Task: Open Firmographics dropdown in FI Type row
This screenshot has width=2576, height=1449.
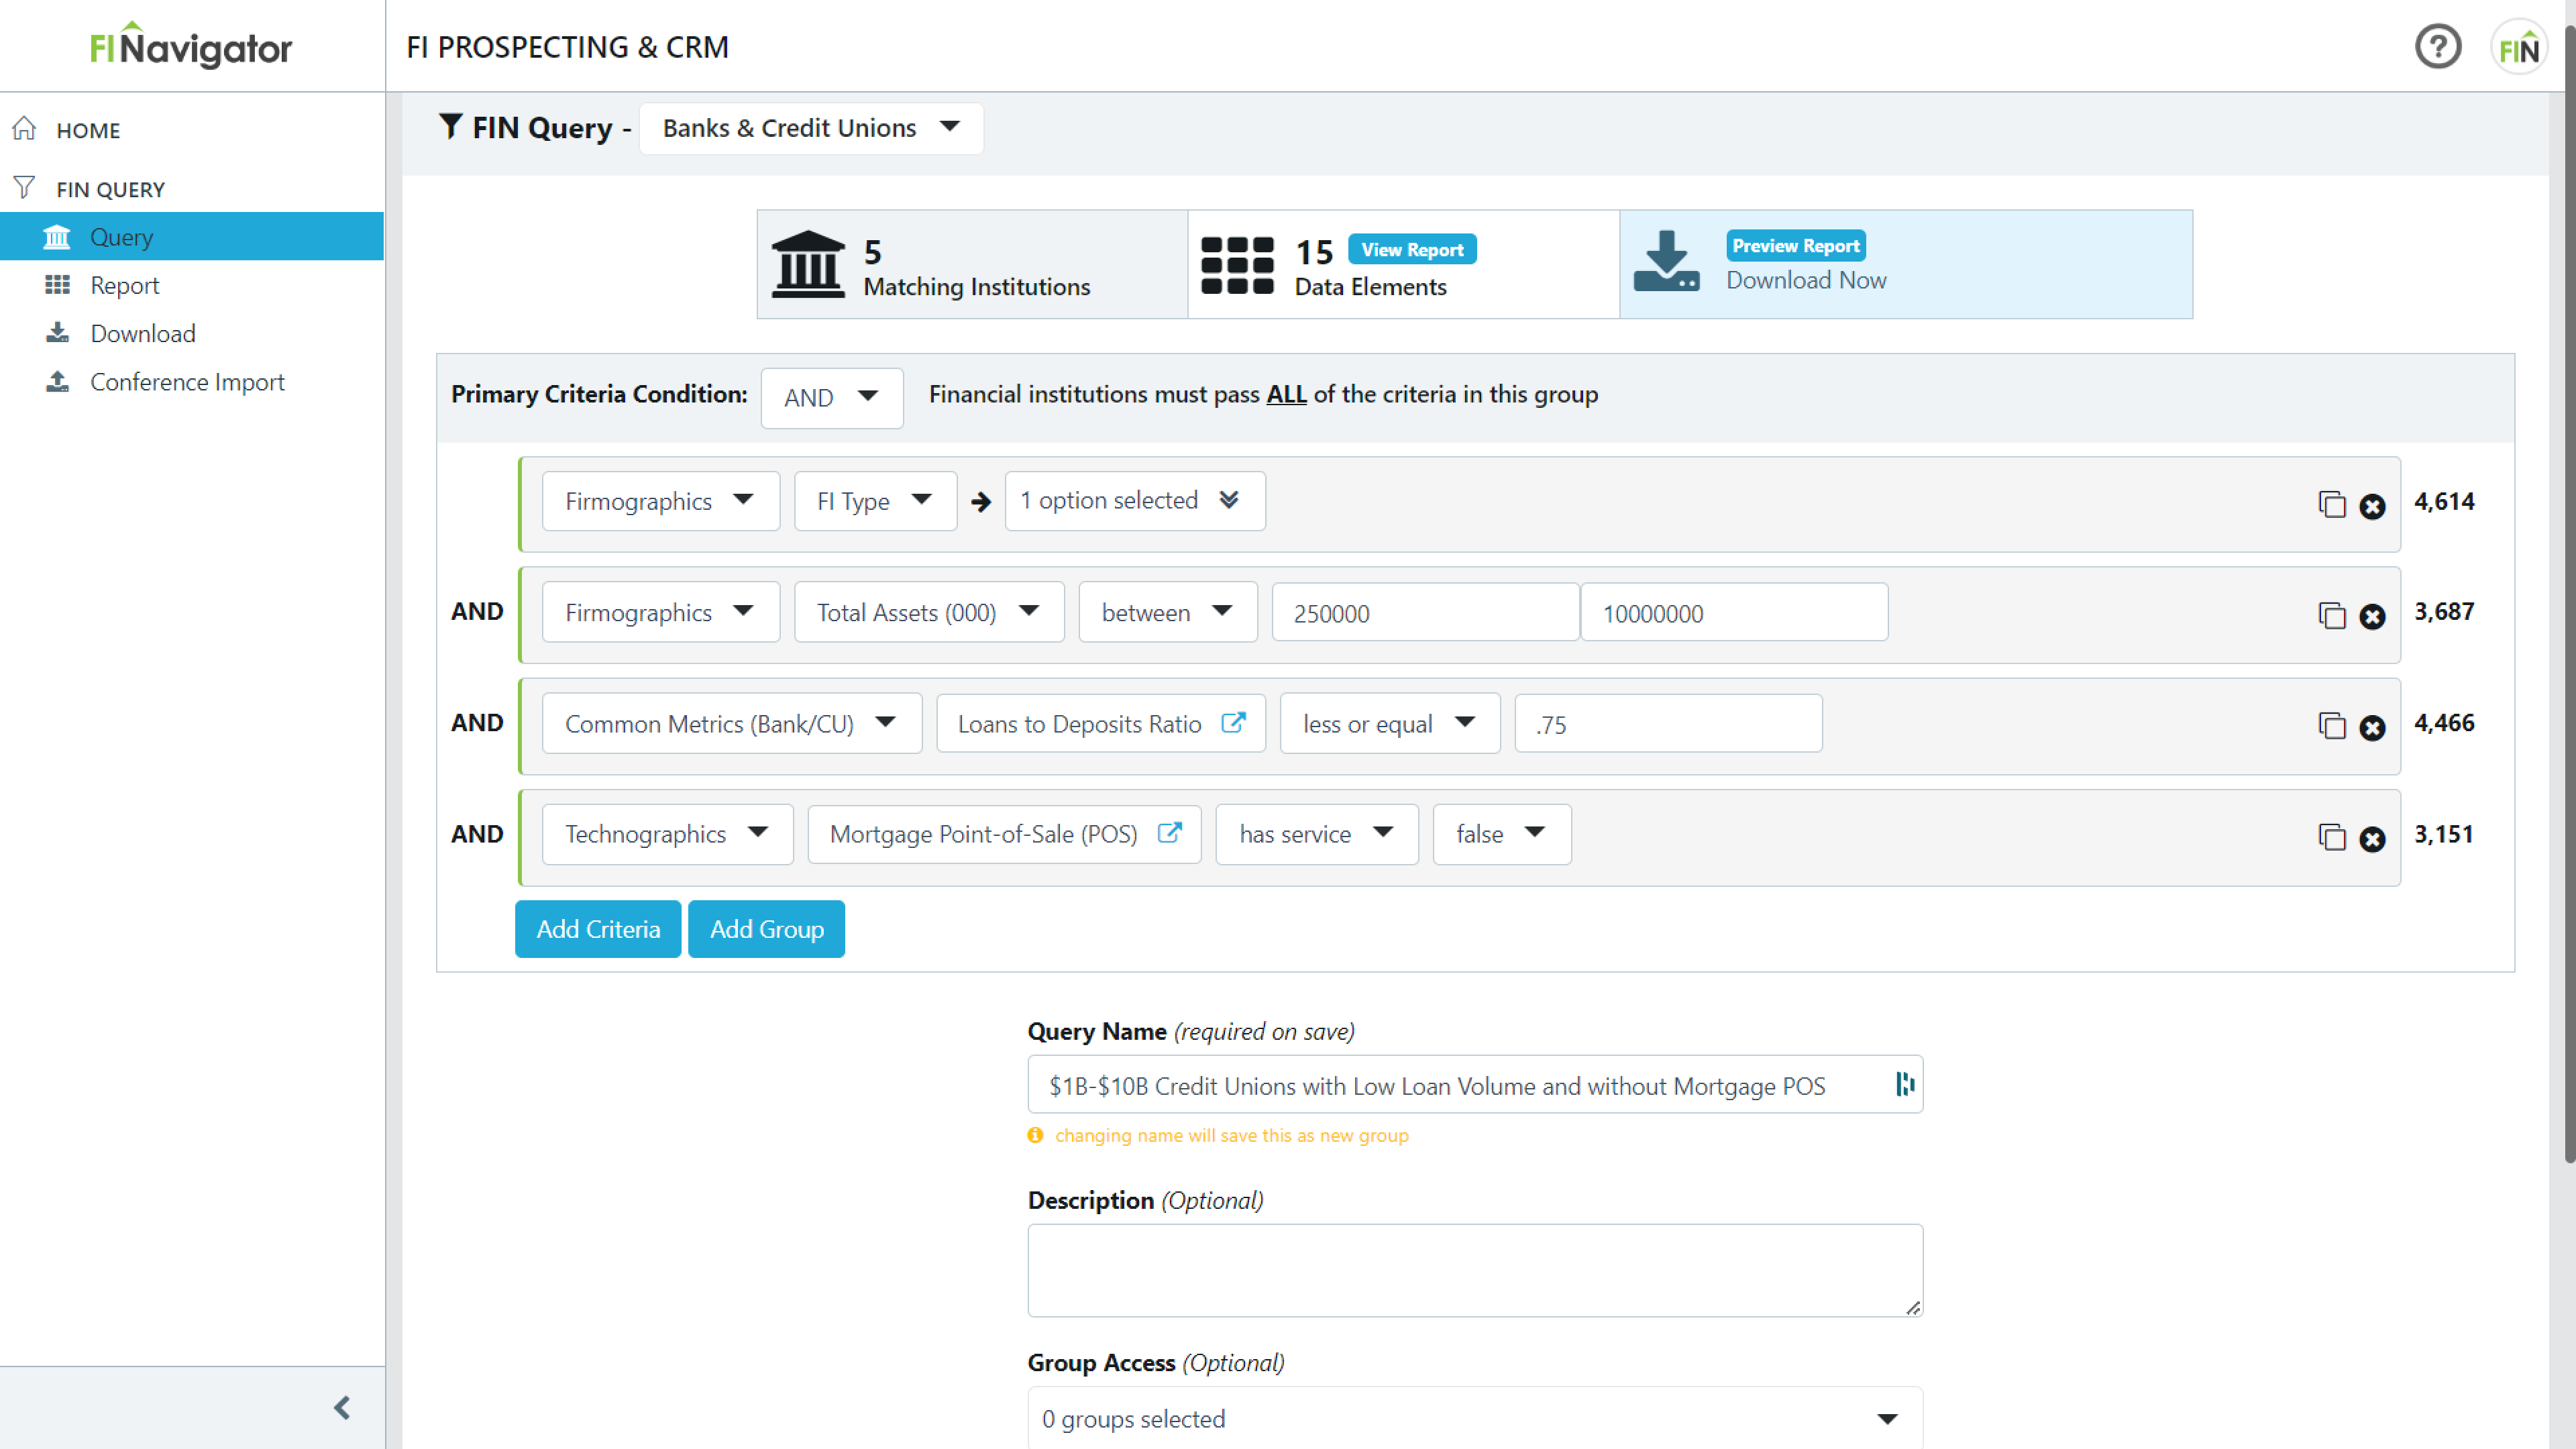Action: tap(660, 501)
